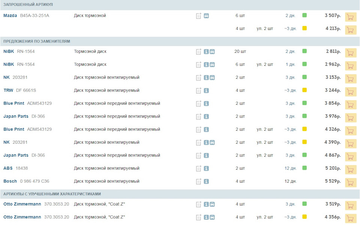Add NK 203281 at 3 153р to cart
The height and width of the screenshot is (225, 360).
pyautogui.click(x=351, y=79)
